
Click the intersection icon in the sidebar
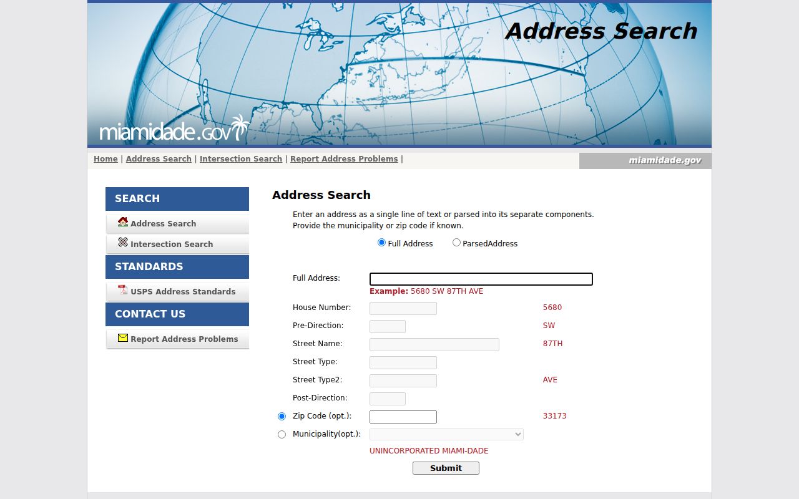[x=123, y=243]
